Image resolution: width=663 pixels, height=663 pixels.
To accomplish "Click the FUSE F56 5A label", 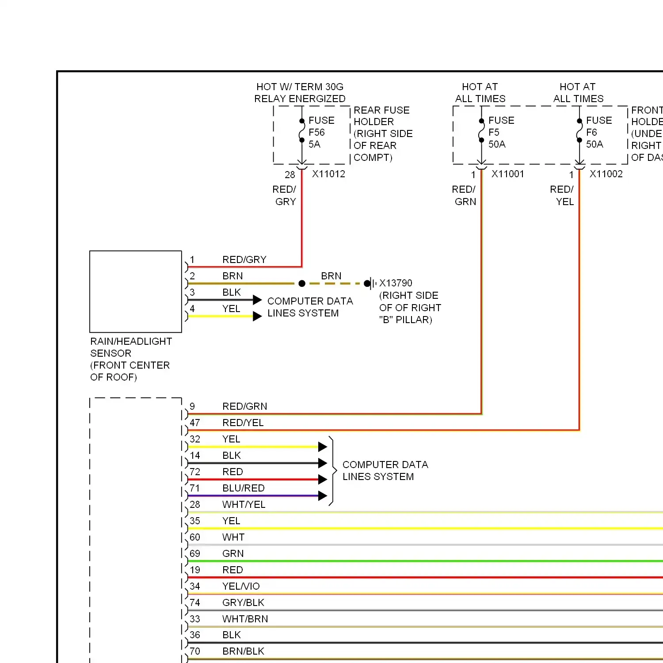I will point(321,132).
